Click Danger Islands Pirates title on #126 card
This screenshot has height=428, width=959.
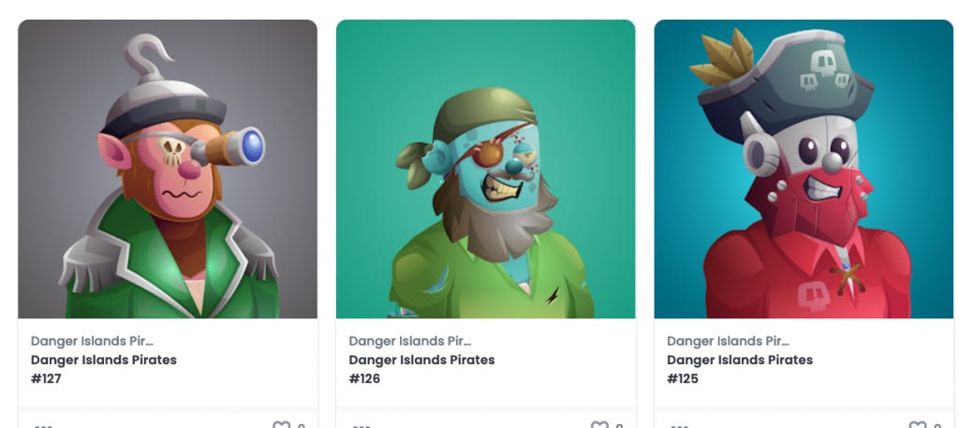pyautogui.click(x=421, y=360)
